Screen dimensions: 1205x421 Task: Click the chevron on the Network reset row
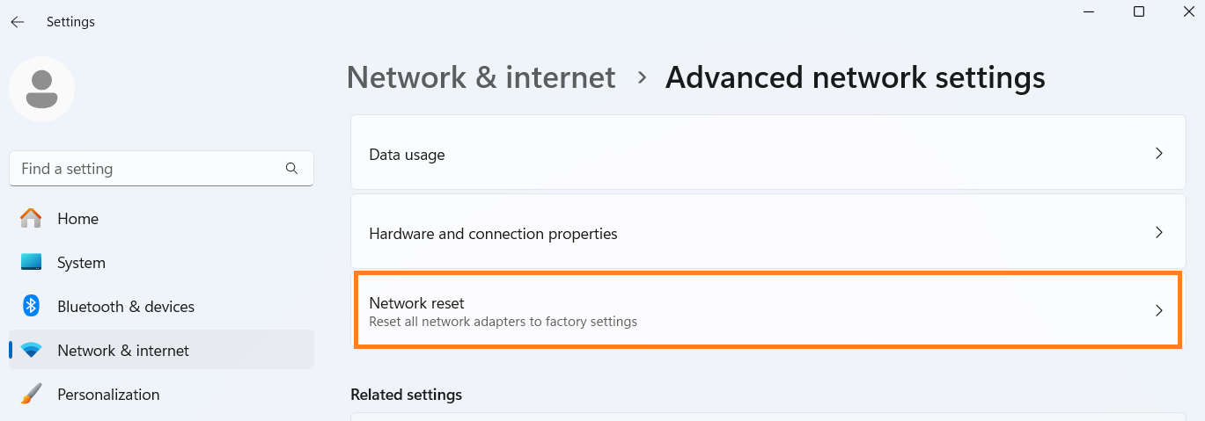pyautogui.click(x=1158, y=310)
